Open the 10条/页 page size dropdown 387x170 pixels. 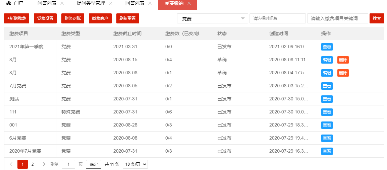click(135, 164)
